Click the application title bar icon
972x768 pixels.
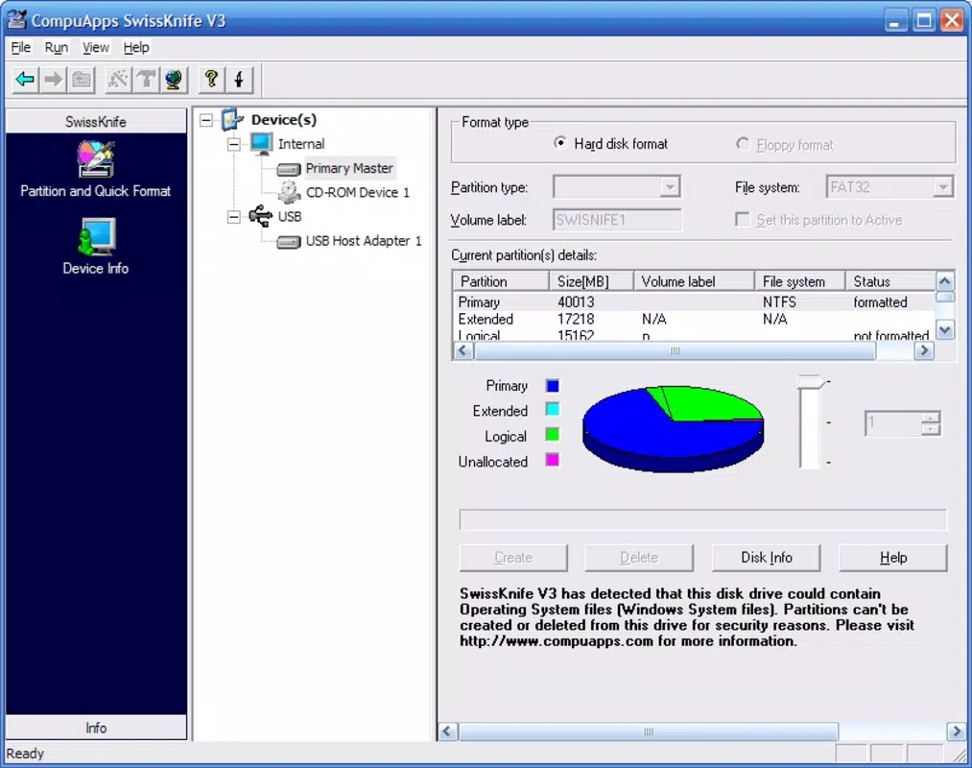coord(16,19)
